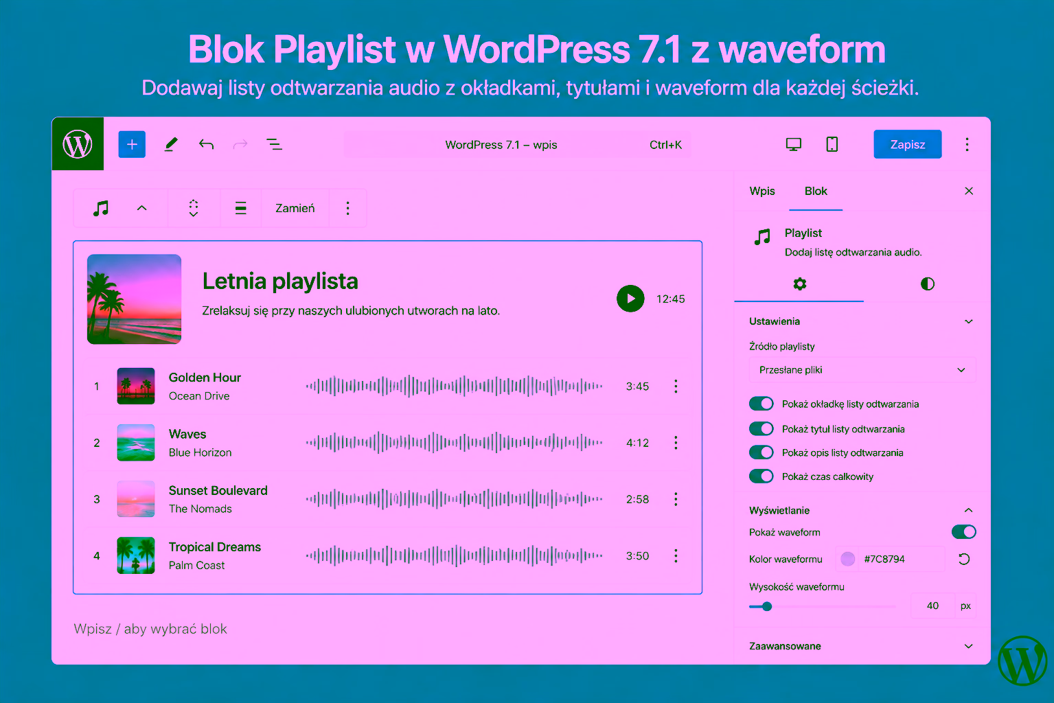Disable the Pokaż waveform switch
The height and width of the screenshot is (703, 1054).
(x=963, y=531)
